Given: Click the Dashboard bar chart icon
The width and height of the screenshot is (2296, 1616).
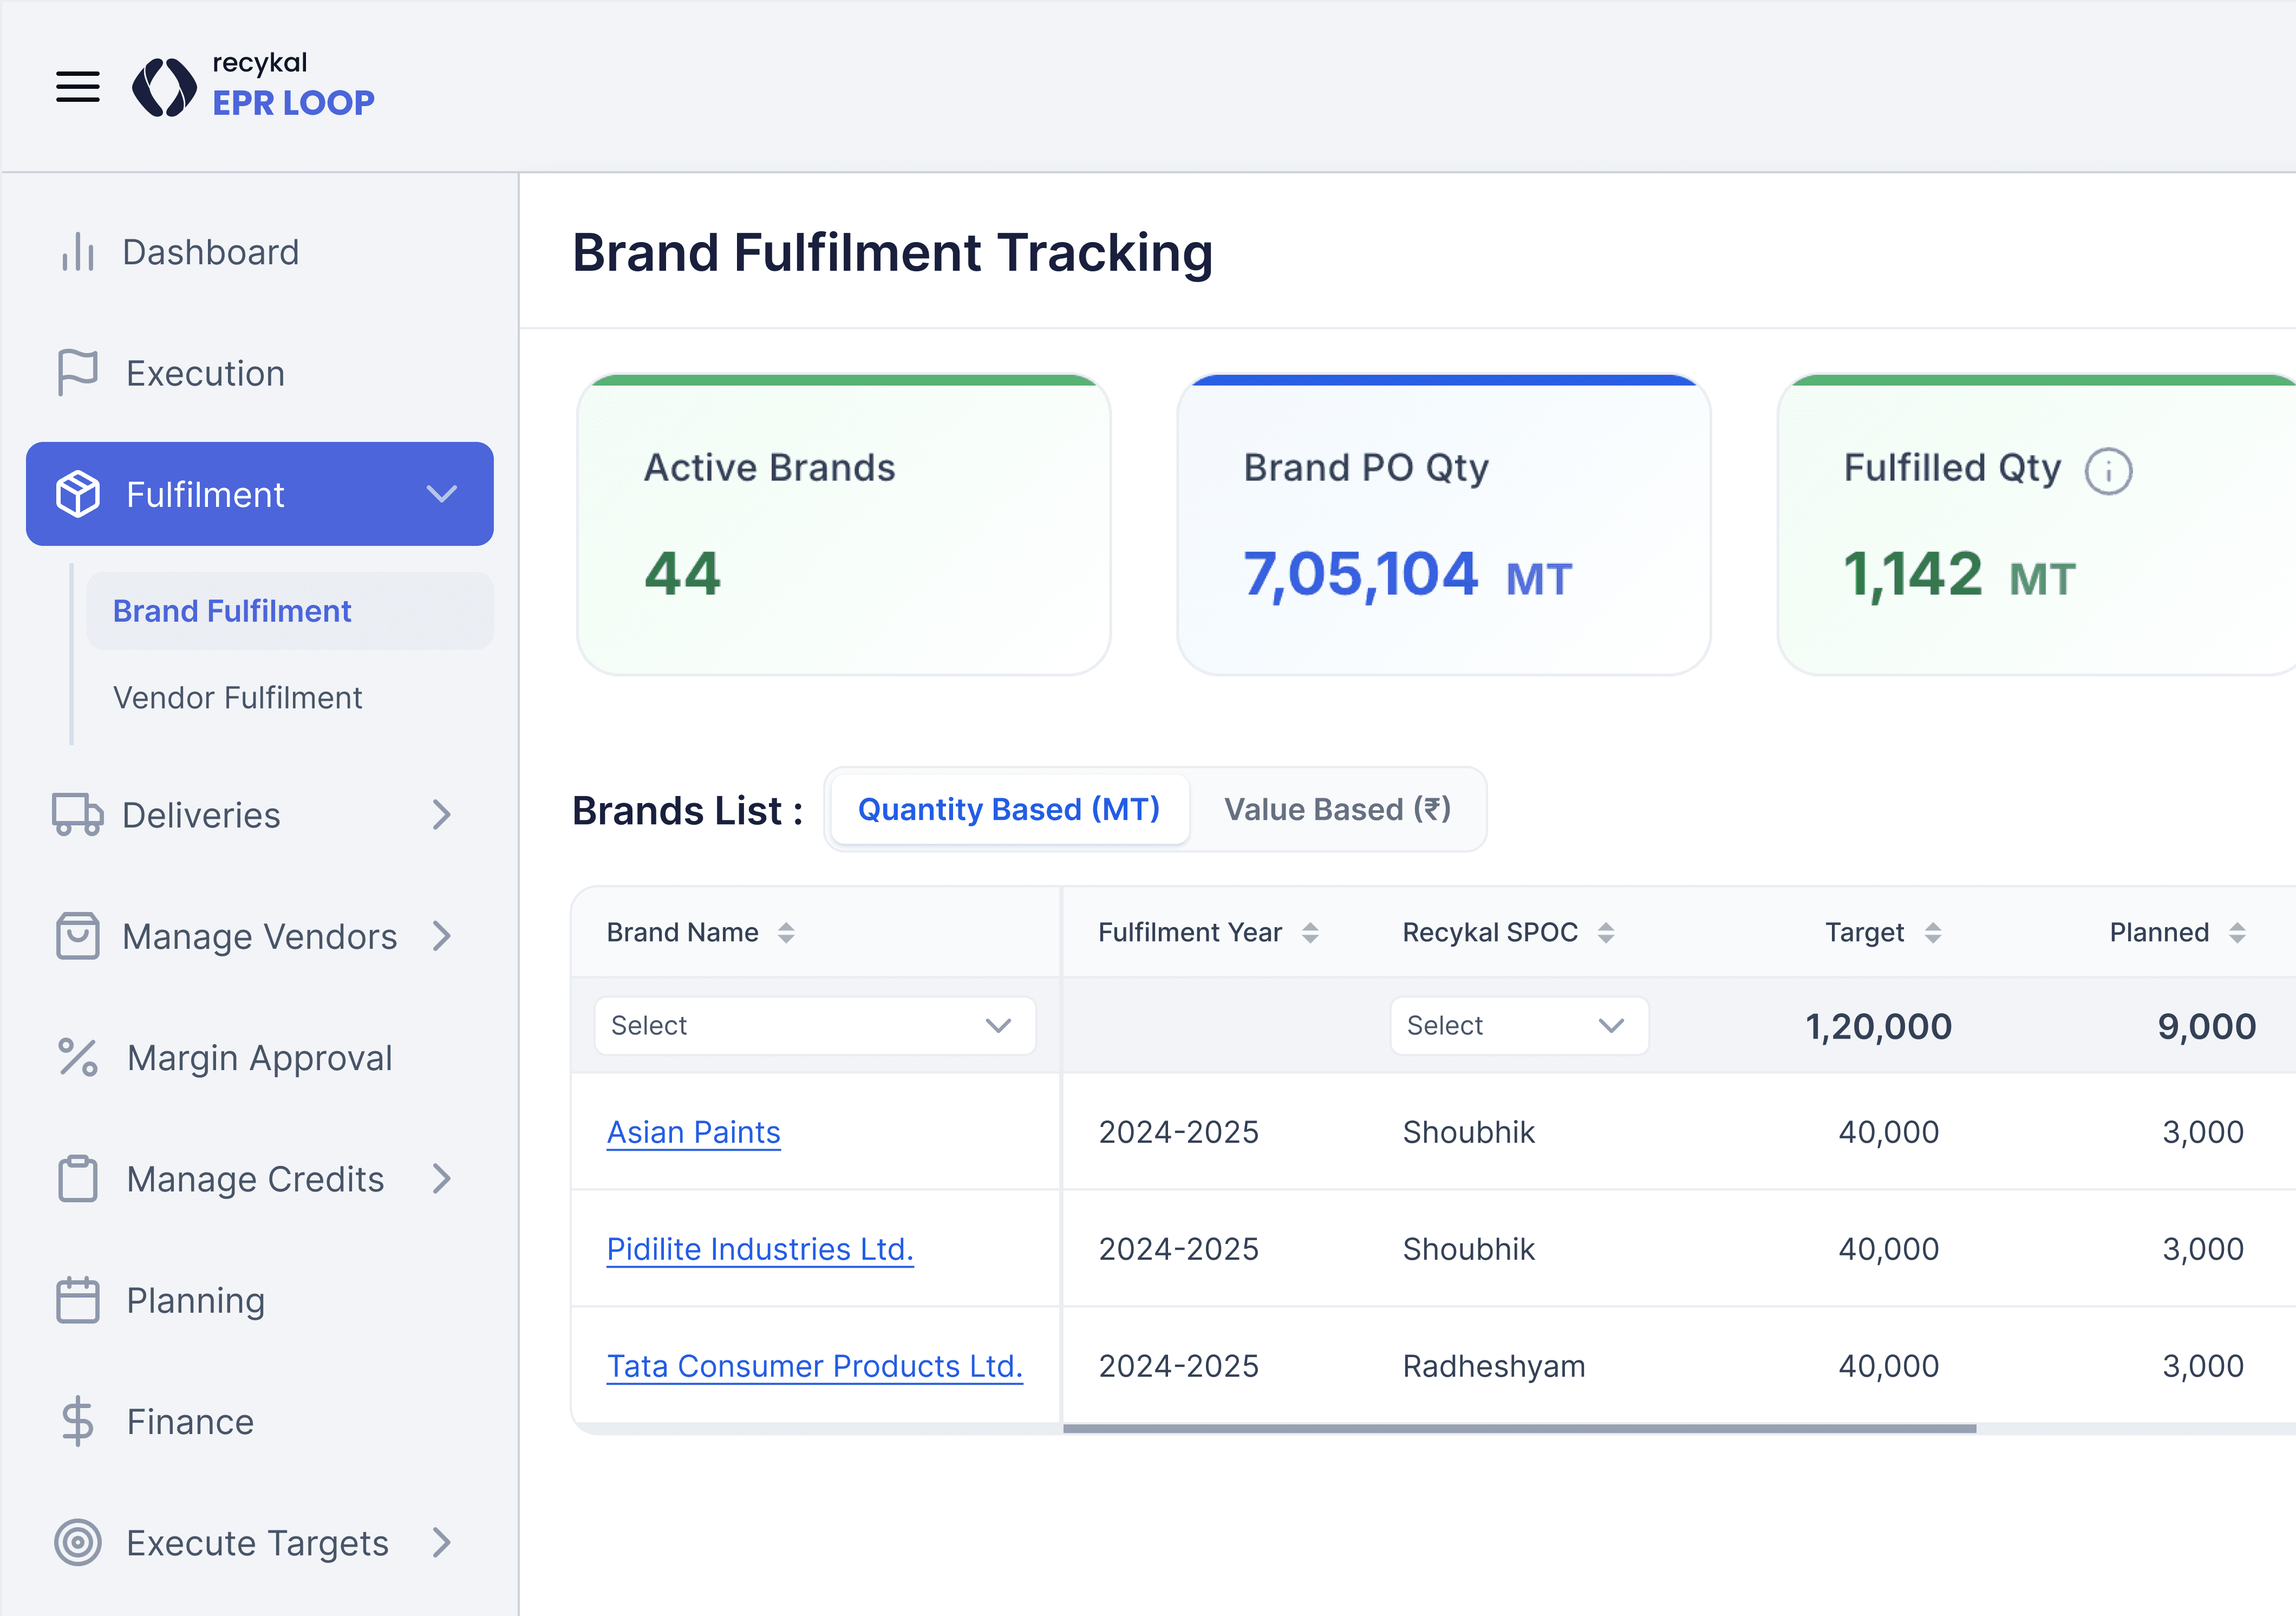Looking at the screenshot, I should [x=77, y=252].
